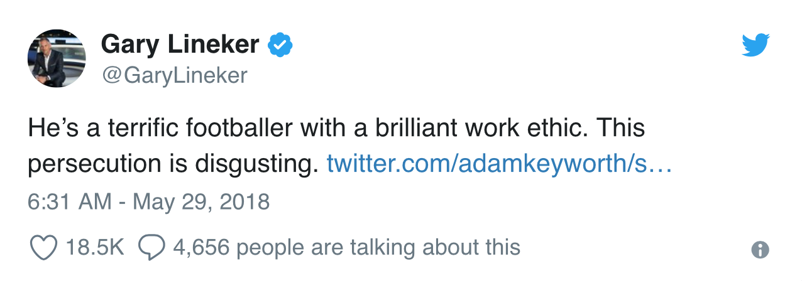Image resolution: width=802 pixels, height=281 pixels.
Task: Like the tweet with the heart icon
Action: coord(43,247)
